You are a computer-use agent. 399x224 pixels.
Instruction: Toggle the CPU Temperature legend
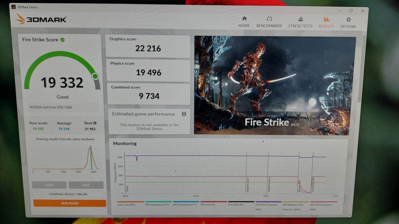click(x=158, y=204)
